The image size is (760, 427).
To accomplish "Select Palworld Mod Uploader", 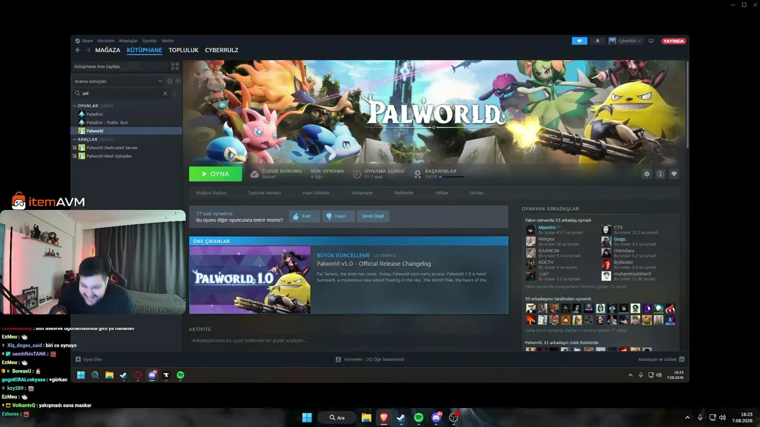I will 109,156.
